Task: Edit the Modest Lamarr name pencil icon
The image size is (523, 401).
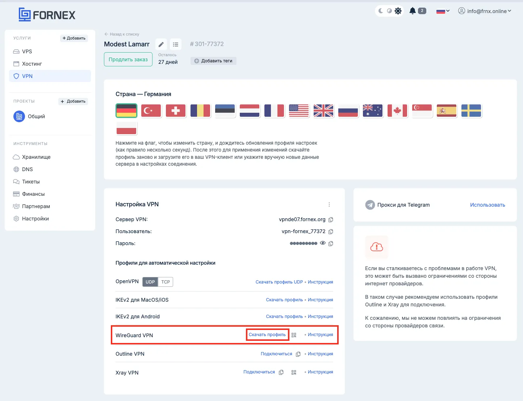Action: (161, 44)
